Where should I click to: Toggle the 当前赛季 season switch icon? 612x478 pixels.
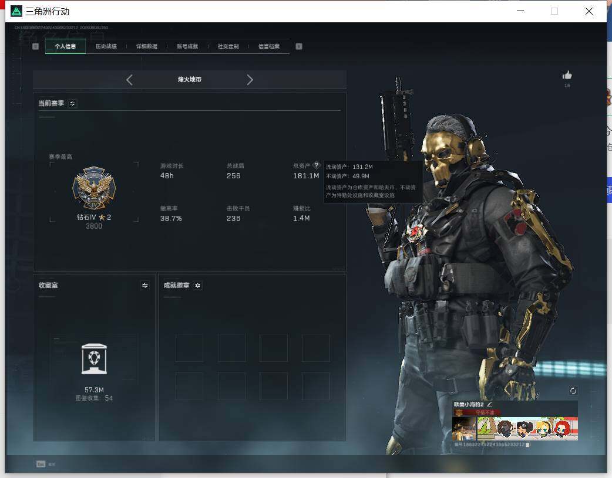click(x=72, y=103)
